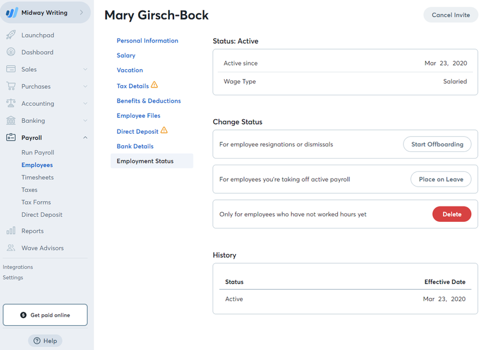The image size is (487, 350).
Task: Click the Wave logo icon
Action: (x=12, y=13)
